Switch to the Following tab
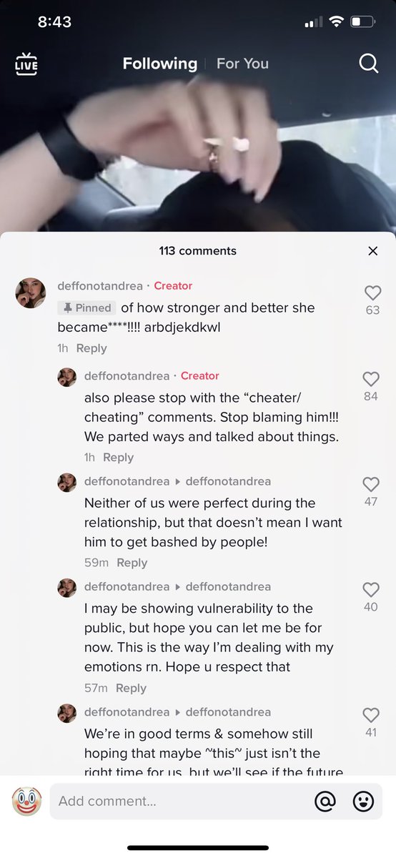Image resolution: width=396 pixels, height=858 pixels. 159,64
